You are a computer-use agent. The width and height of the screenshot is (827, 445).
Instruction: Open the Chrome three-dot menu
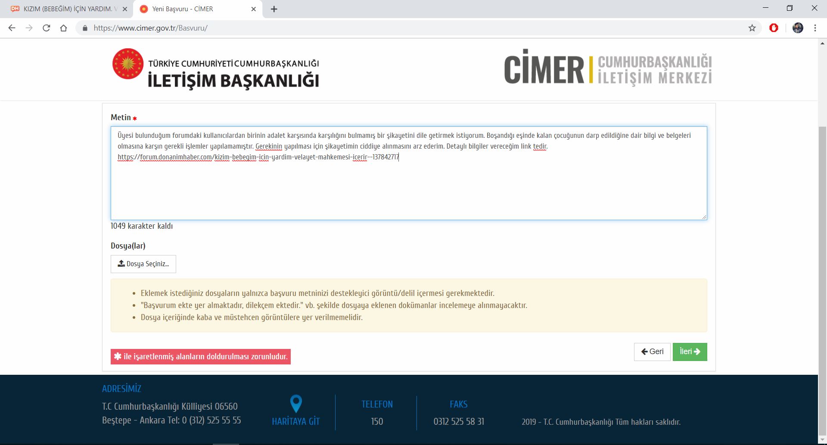[815, 28]
